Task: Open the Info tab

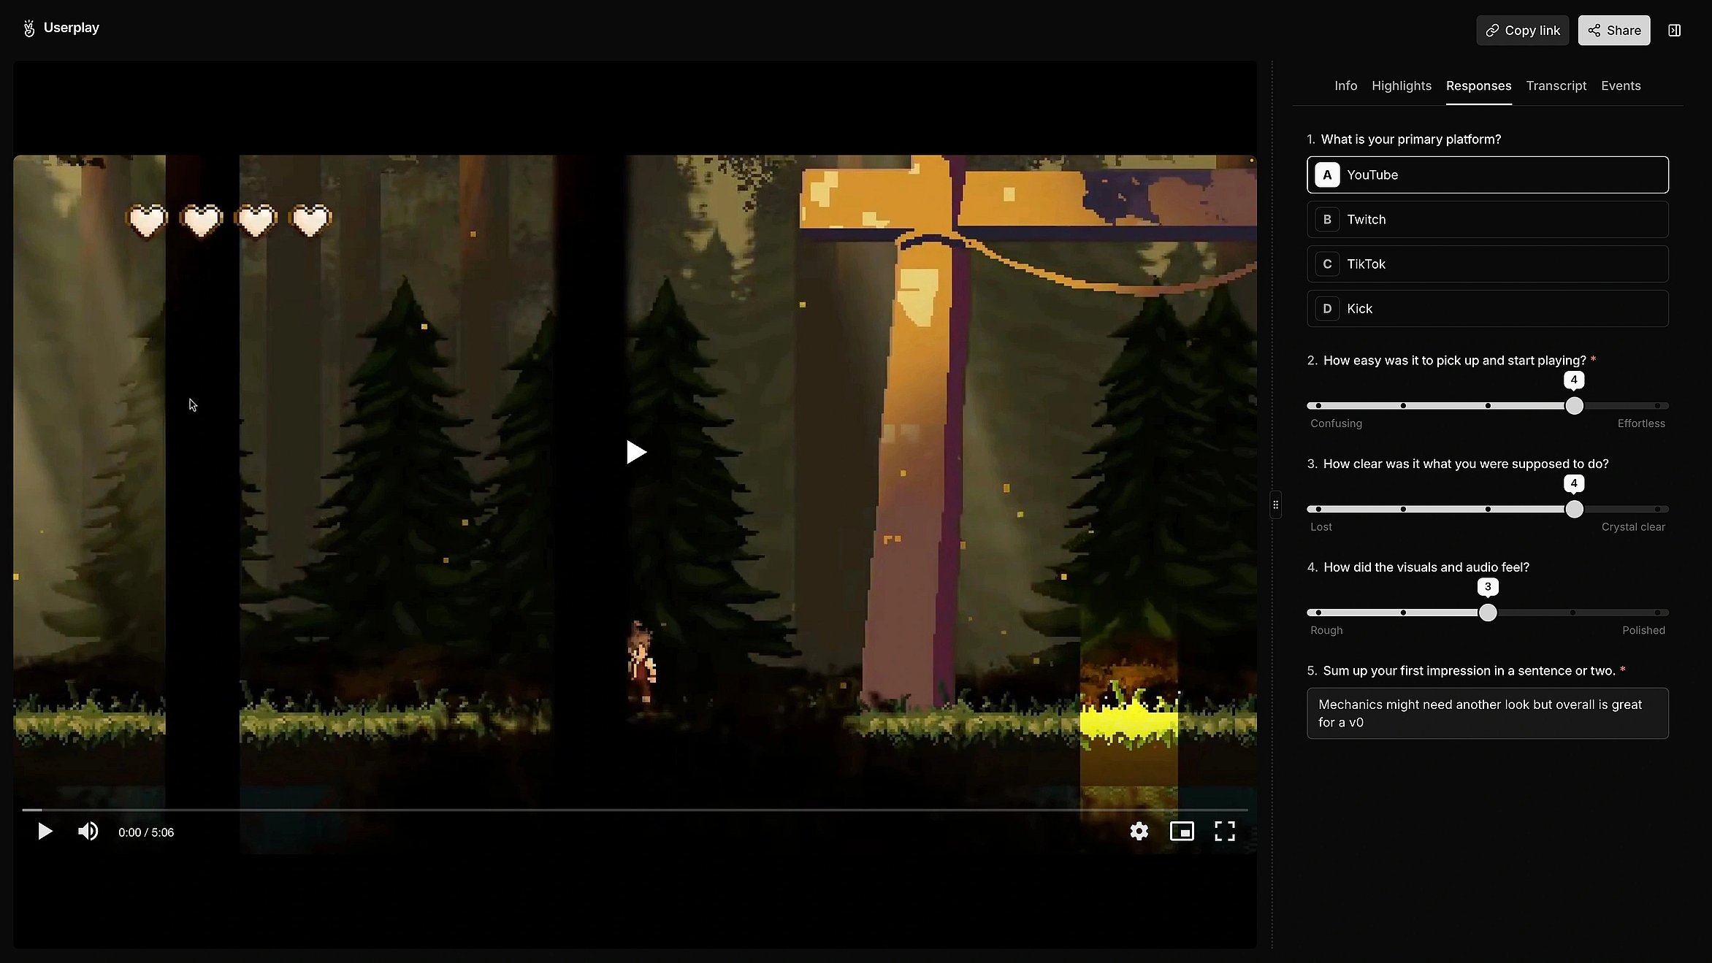Action: pos(1345,86)
